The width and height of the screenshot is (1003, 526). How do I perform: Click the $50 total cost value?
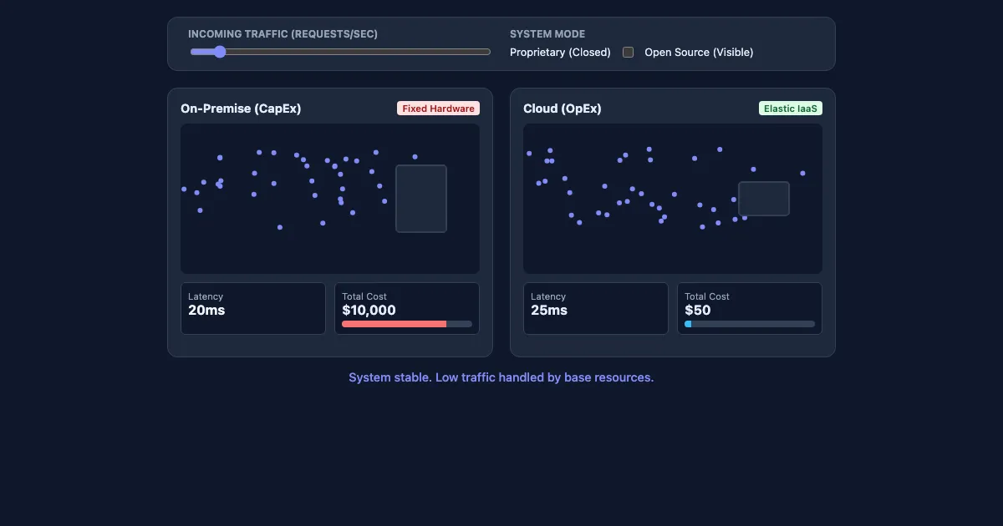[x=698, y=311]
